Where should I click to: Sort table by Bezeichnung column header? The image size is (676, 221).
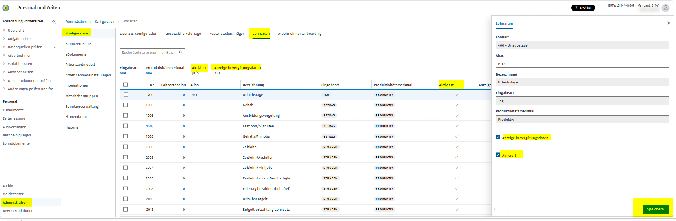click(x=253, y=85)
